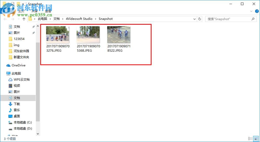Navigate to 此电脑 in breadcrumb
The image size is (260, 142).
point(42,19)
